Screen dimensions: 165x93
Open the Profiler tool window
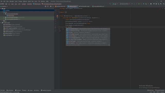coord(36,90)
